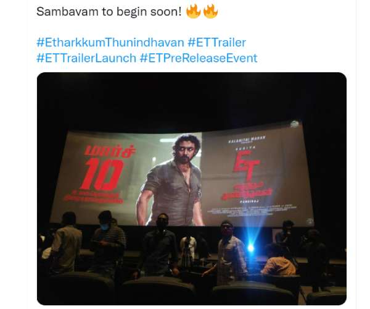Image resolution: width=370 pixels, height=309 pixels.
Task: Click the credits block at the poster bottom
Action: pos(252,210)
